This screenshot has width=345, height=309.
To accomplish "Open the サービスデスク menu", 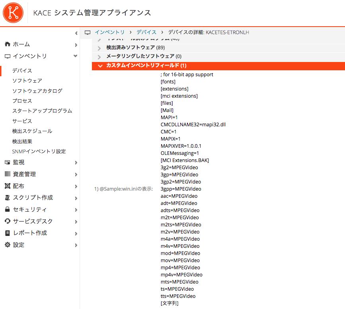I will point(33,221).
